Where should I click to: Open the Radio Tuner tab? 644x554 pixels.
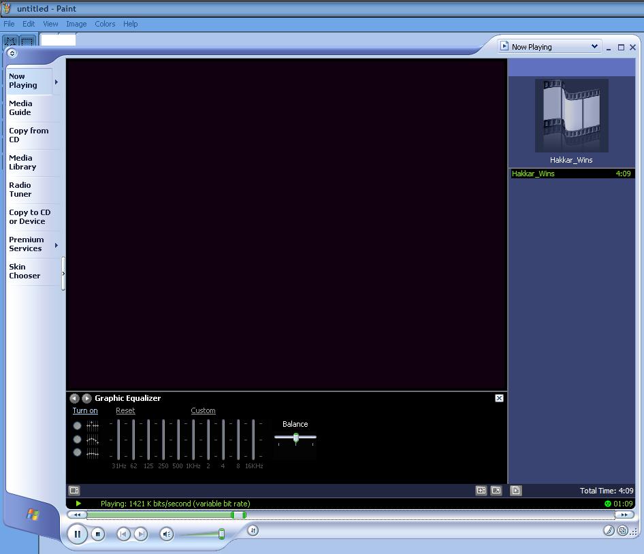33,189
